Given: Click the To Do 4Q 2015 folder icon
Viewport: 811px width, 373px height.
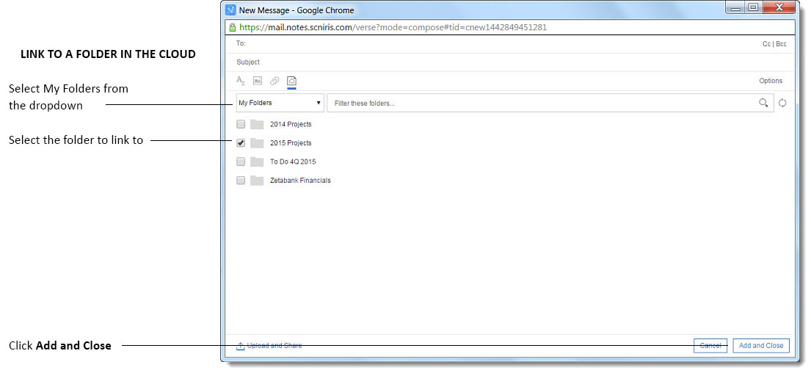Looking at the screenshot, I should 257,162.
